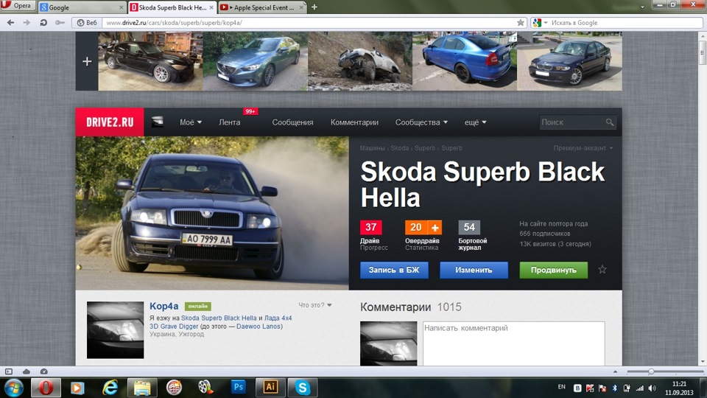
Task: Adjust the Opera zoom slider
Action: 650,371
